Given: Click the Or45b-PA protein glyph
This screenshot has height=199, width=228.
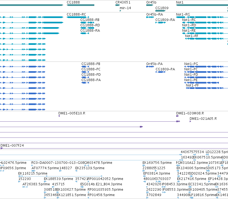Looking at the screenshot, I should pos(150,67).
